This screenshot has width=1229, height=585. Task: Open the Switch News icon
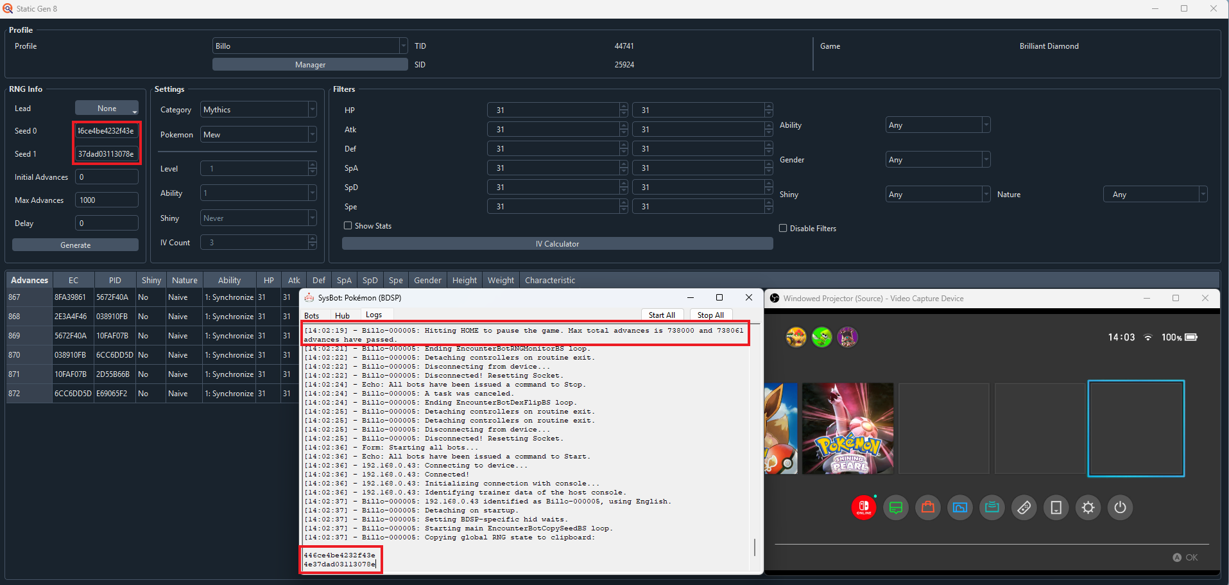click(x=896, y=507)
